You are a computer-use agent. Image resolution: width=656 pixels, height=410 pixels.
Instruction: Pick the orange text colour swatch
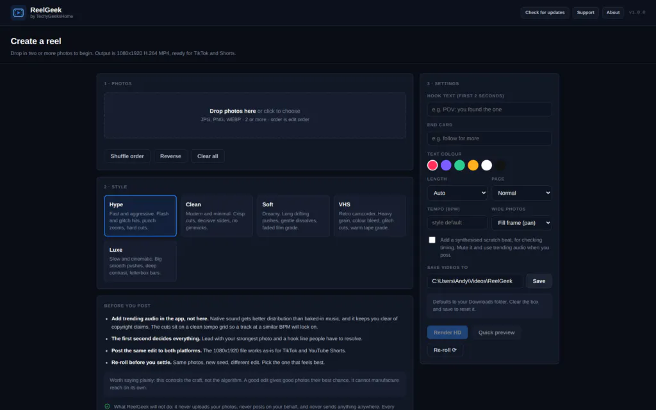pyautogui.click(x=473, y=165)
